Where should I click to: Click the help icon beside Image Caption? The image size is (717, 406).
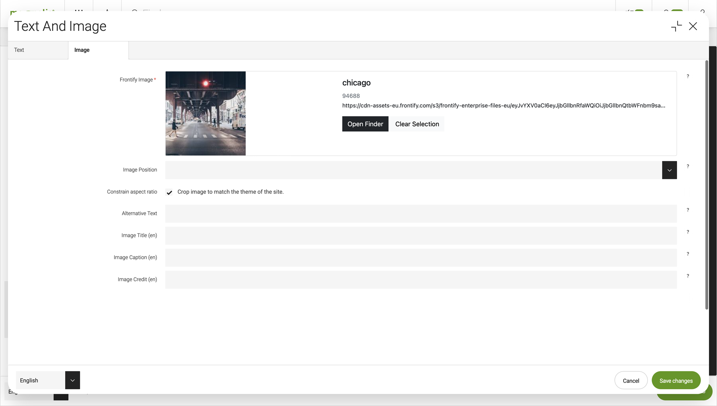(688, 254)
